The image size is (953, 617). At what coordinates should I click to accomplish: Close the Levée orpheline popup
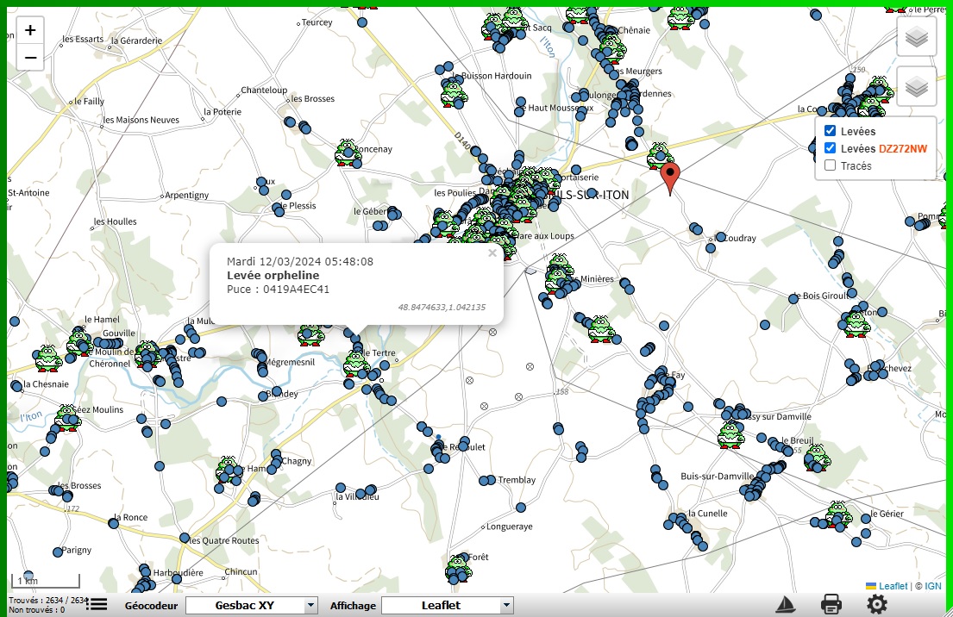(x=492, y=253)
